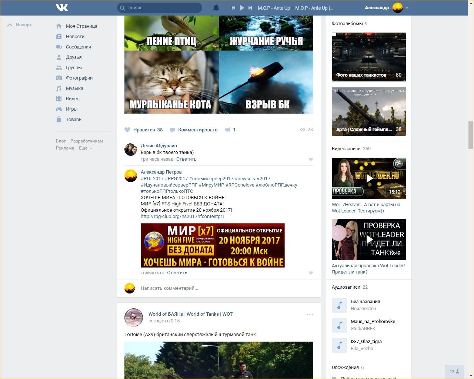Viewport: 474px width, 379px height.
Task: Open Денис Абдуллин's profile name
Action: tap(159, 146)
